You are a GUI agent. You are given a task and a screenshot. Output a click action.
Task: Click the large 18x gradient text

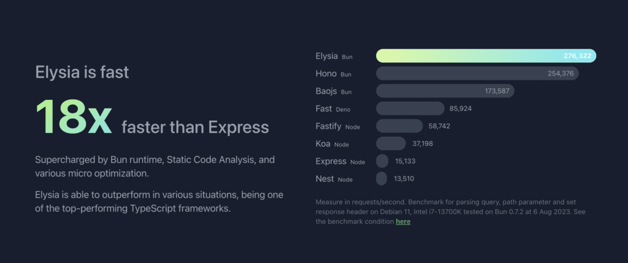74,117
